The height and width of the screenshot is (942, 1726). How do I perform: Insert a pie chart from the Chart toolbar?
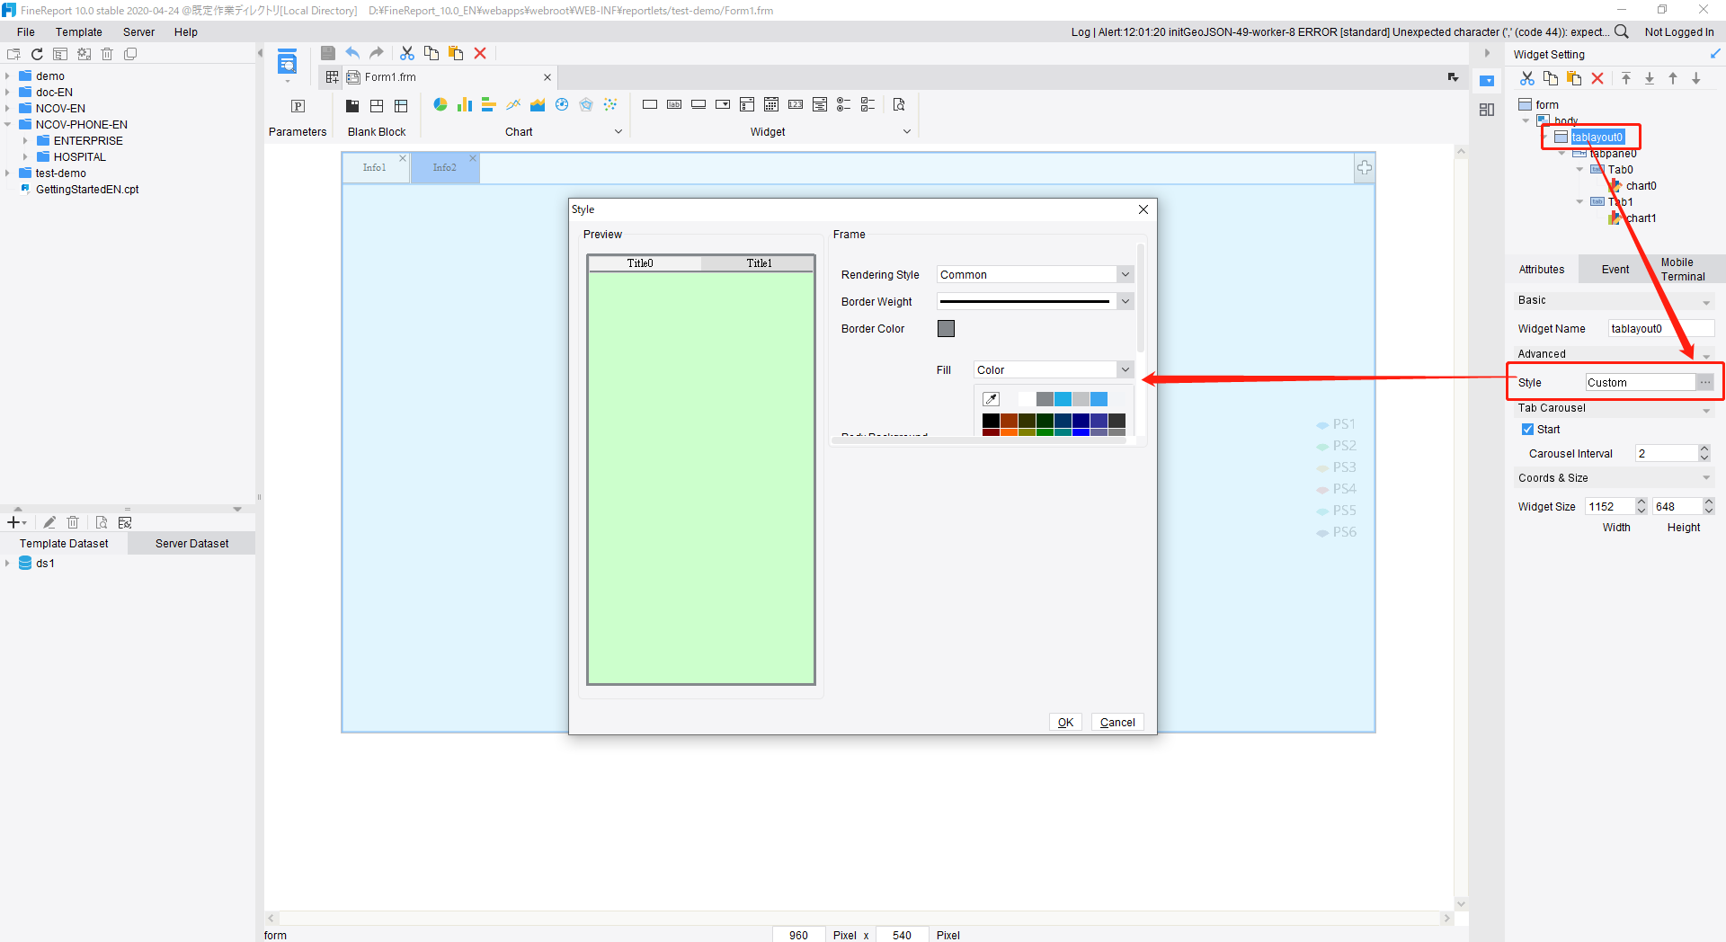(x=440, y=104)
